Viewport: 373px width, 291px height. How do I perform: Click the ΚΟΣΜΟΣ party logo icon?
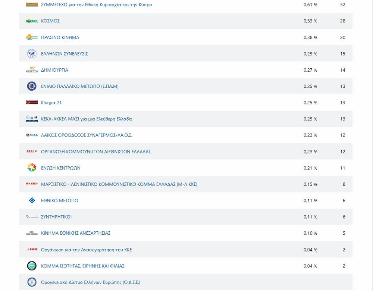(x=32, y=21)
